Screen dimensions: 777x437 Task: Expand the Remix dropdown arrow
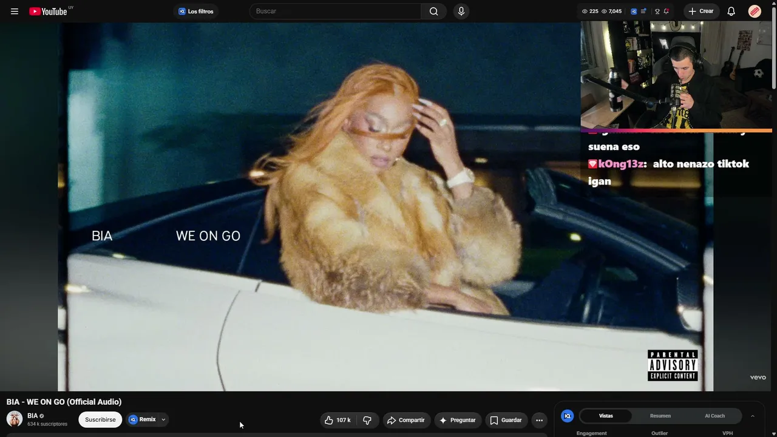click(x=163, y=419)
